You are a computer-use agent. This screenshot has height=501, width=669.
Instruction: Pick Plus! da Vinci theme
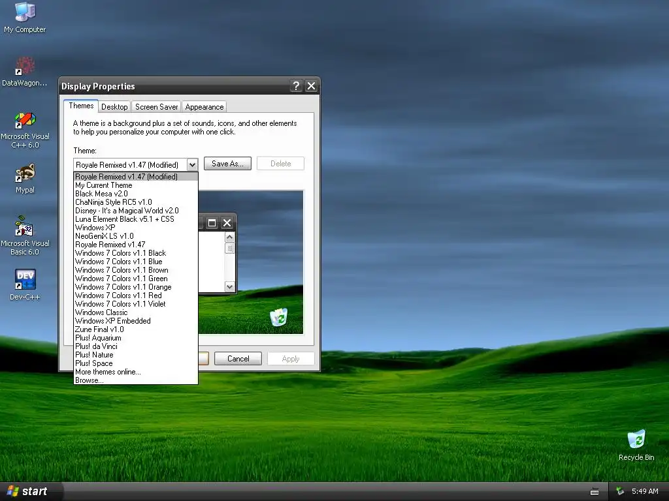click(x=136, y=346)
